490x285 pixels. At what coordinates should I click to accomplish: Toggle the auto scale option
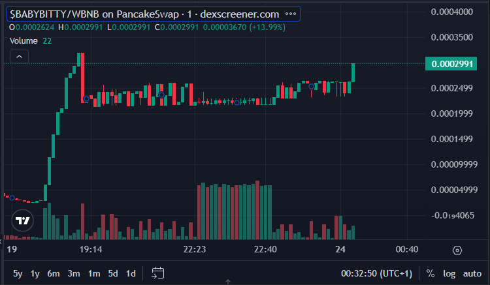(x=472, y=273)
